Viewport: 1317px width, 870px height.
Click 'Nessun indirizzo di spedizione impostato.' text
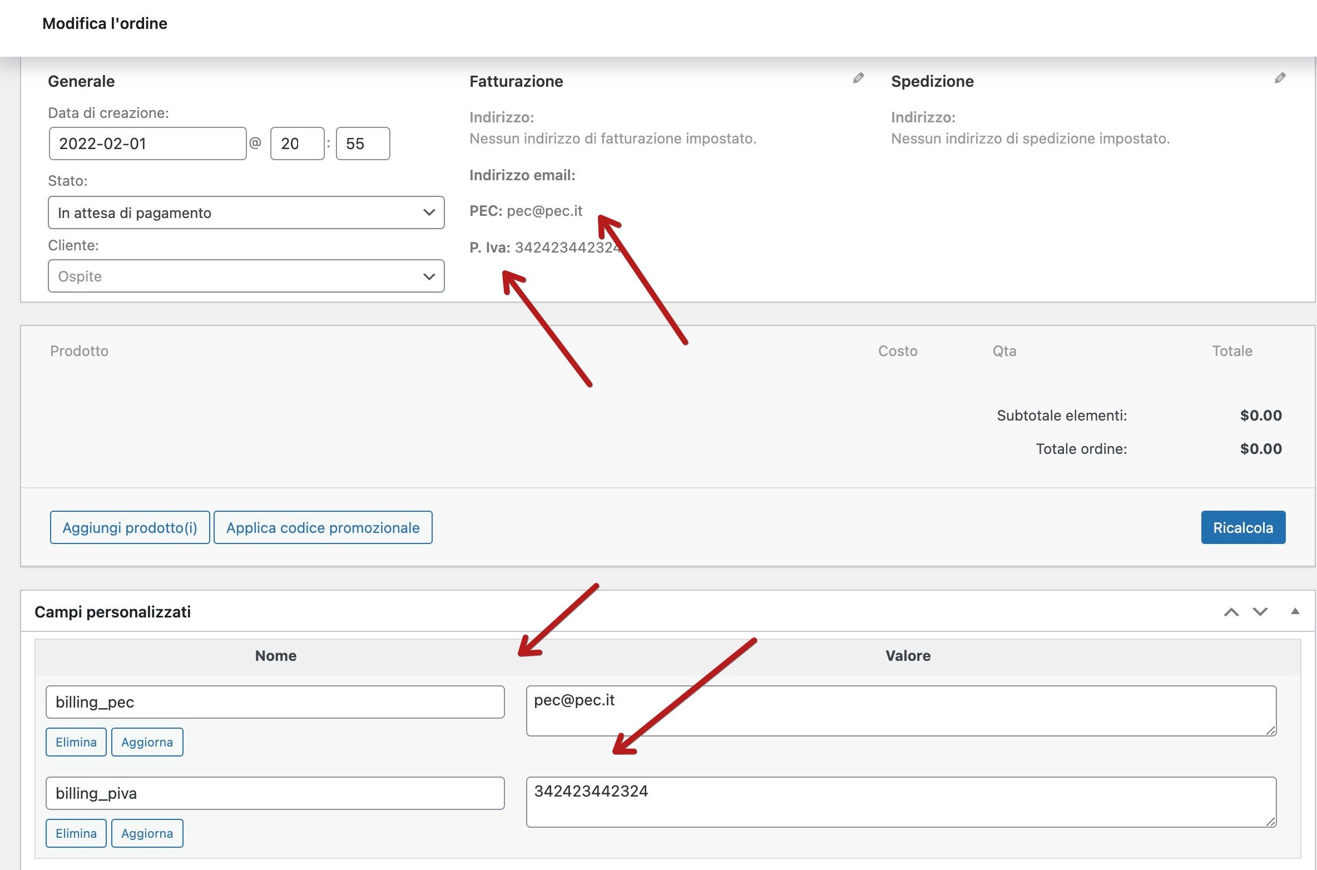pos(1031,139)
